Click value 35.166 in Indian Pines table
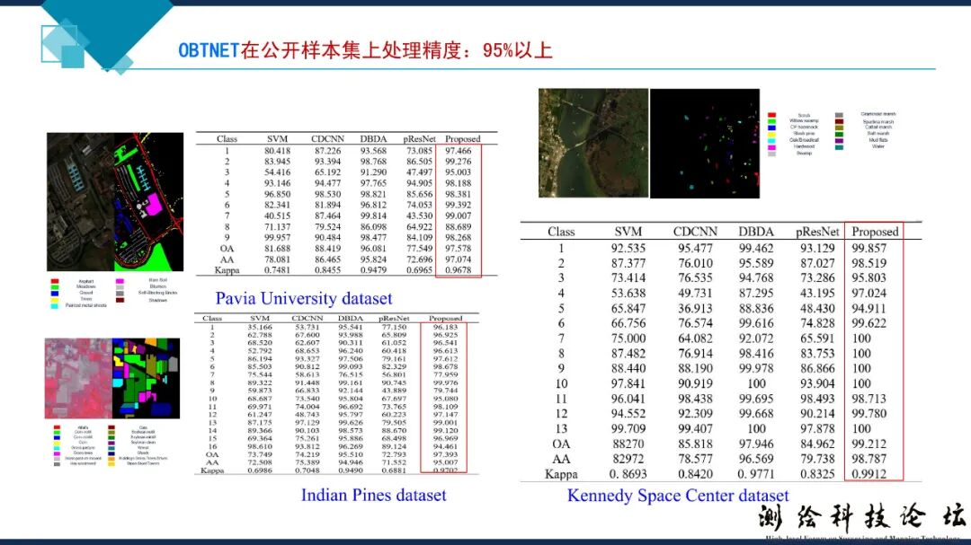This screenshot has width=971, height=545. (260, 327)
